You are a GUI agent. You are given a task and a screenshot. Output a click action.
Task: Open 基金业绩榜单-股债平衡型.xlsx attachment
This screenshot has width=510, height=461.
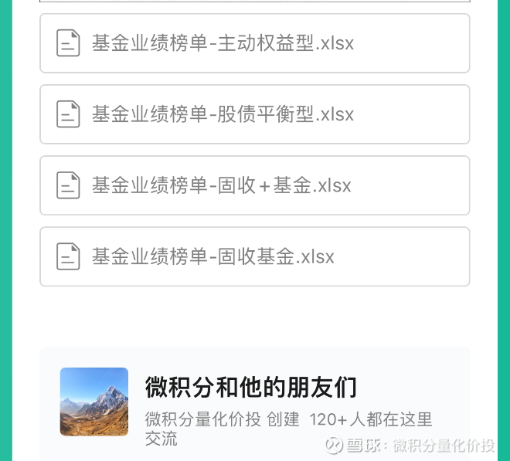click(223, 114)
